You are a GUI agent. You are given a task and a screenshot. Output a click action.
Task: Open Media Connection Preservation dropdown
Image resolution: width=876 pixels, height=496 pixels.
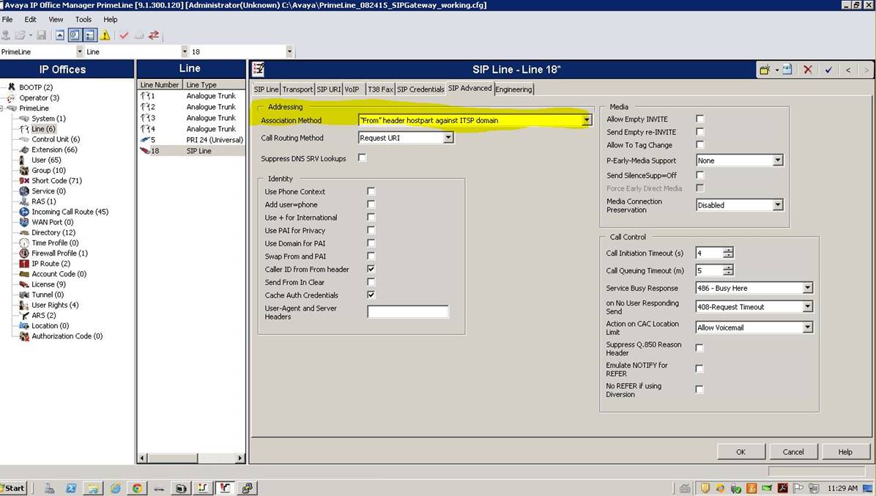point(778,205)
